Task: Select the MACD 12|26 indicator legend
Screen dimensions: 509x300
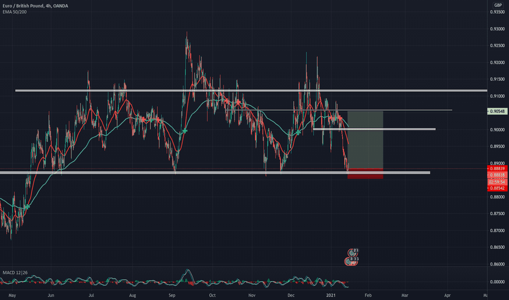Action: (x=15, y=272)
